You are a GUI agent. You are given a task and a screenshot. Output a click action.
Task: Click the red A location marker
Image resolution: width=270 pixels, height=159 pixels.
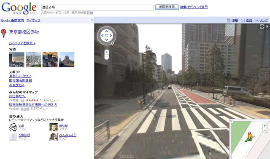(3, 33)
